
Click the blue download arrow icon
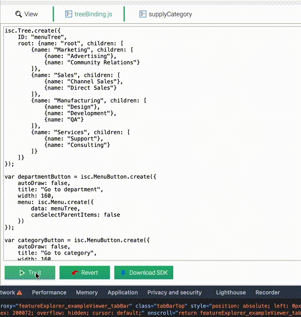coord(123,272)
